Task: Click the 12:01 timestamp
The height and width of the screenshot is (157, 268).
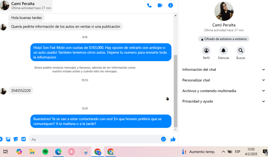Action: tap(85, 108)
